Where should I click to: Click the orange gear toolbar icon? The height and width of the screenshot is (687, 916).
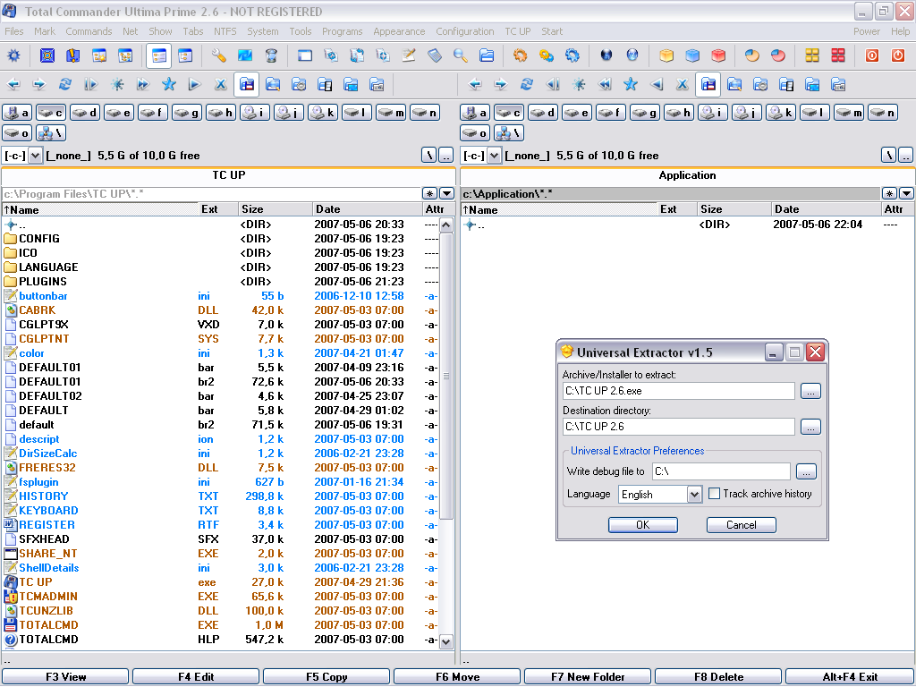click(520, 55)
